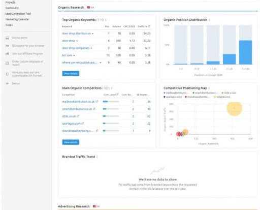The width and height of the screenshot is (260, 210).
Task: Click traffic value 54.23 in keywords table
Action: (147, 34)
